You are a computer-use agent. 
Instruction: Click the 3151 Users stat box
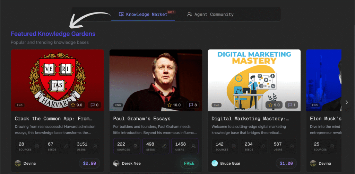pyautogui.click(x=86, y=146)
